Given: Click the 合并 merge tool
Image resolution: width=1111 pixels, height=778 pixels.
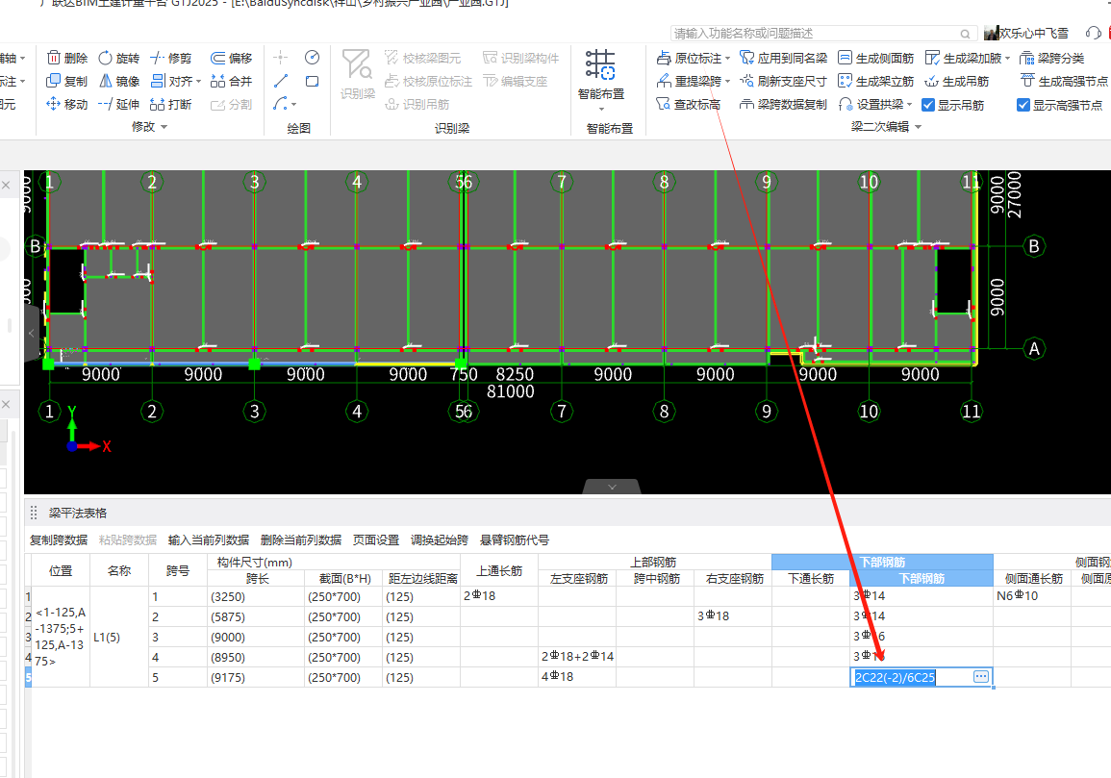Looking at the screenshot, I should pos(231,82).
